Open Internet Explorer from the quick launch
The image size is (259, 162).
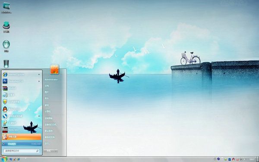coord(19,159)
